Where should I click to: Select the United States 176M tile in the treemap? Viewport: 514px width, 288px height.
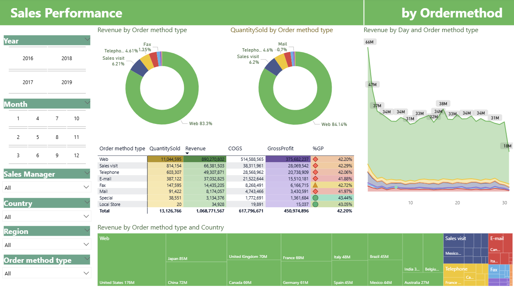[x=131, y=260]
